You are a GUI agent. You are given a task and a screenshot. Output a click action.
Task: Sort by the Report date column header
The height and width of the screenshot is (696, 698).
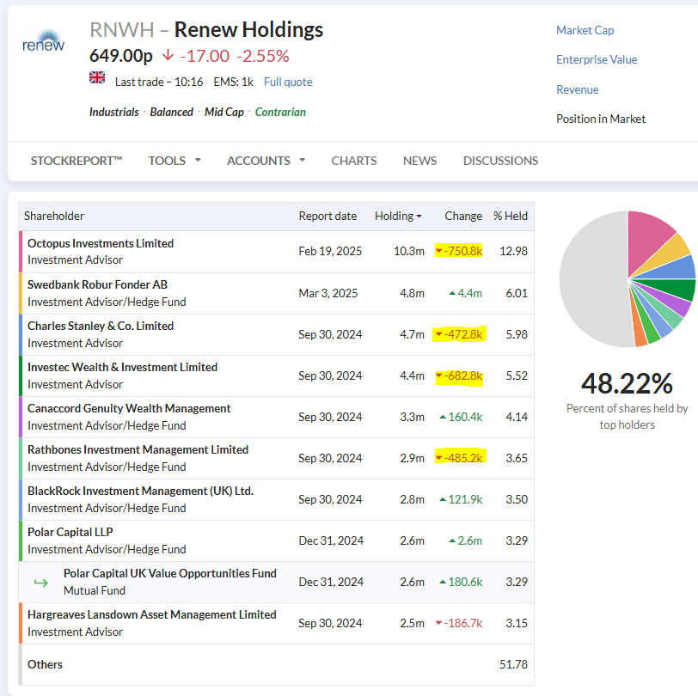click(x=328, y=216)
